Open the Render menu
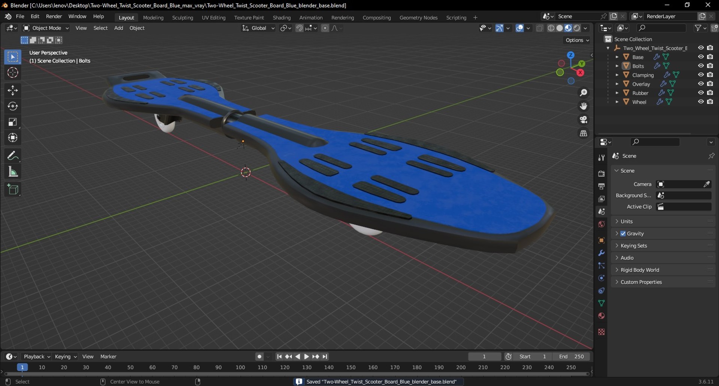Image resolution: width=719 pixels, height=386 pixels. point(54,16)
